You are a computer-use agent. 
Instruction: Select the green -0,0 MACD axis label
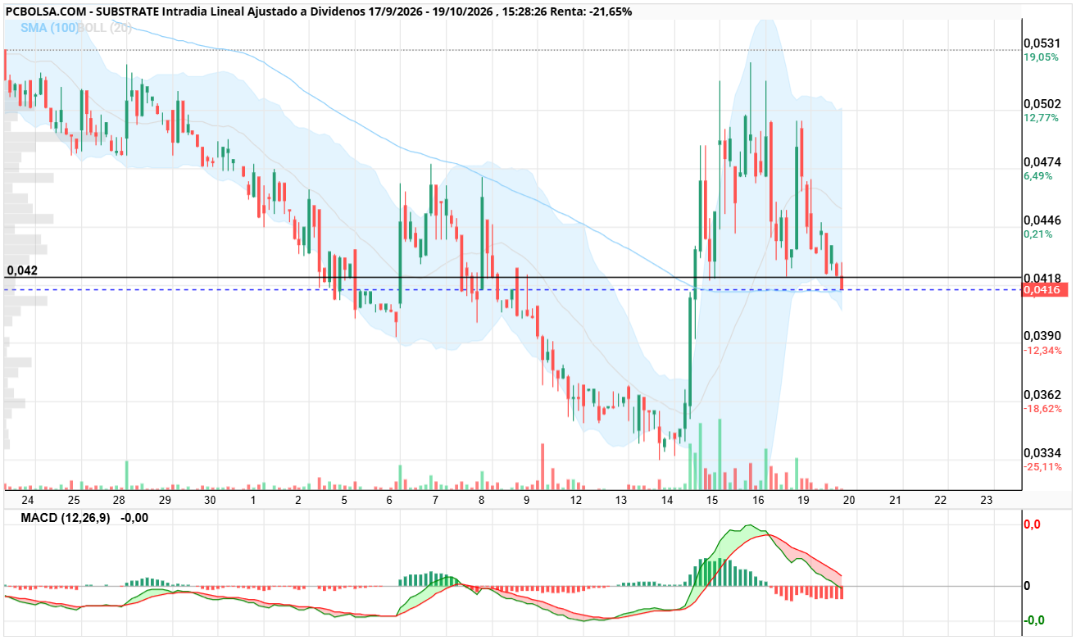pyautogui.click(x=1034, y=620)
